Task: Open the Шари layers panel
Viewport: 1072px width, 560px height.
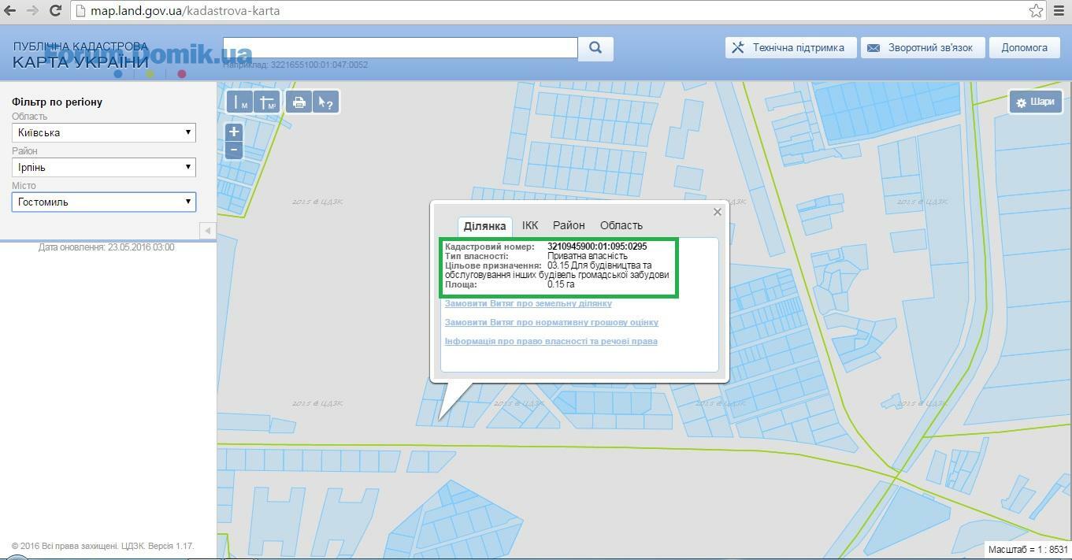Action: (x=1035, y=102)
